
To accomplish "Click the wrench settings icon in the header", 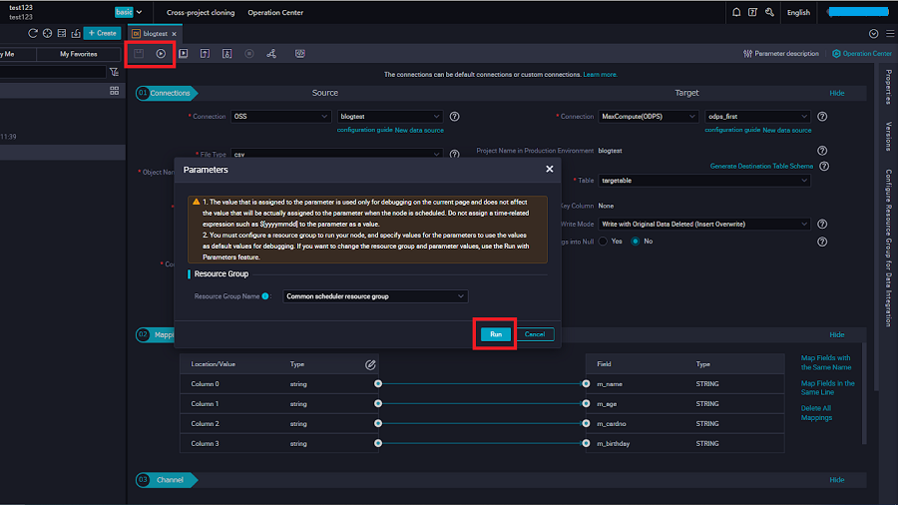I will click(768, 13).
